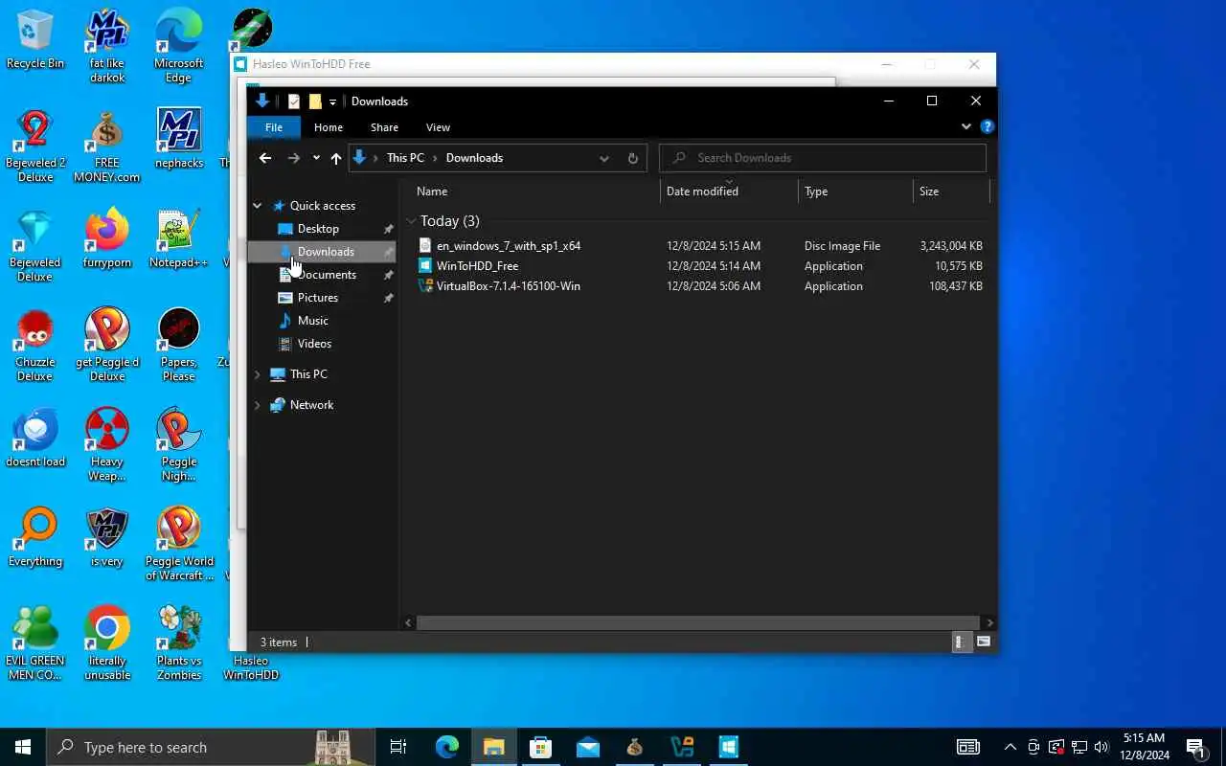
Task: Open the 'is very' desktop shortcut
Action: 107,537
